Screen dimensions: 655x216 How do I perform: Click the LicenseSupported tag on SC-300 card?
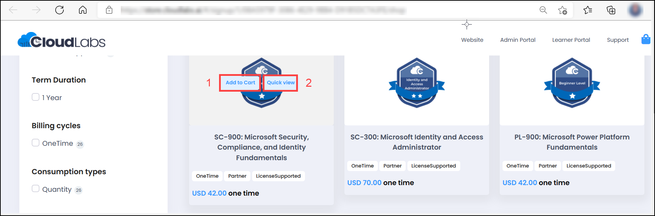433,166
